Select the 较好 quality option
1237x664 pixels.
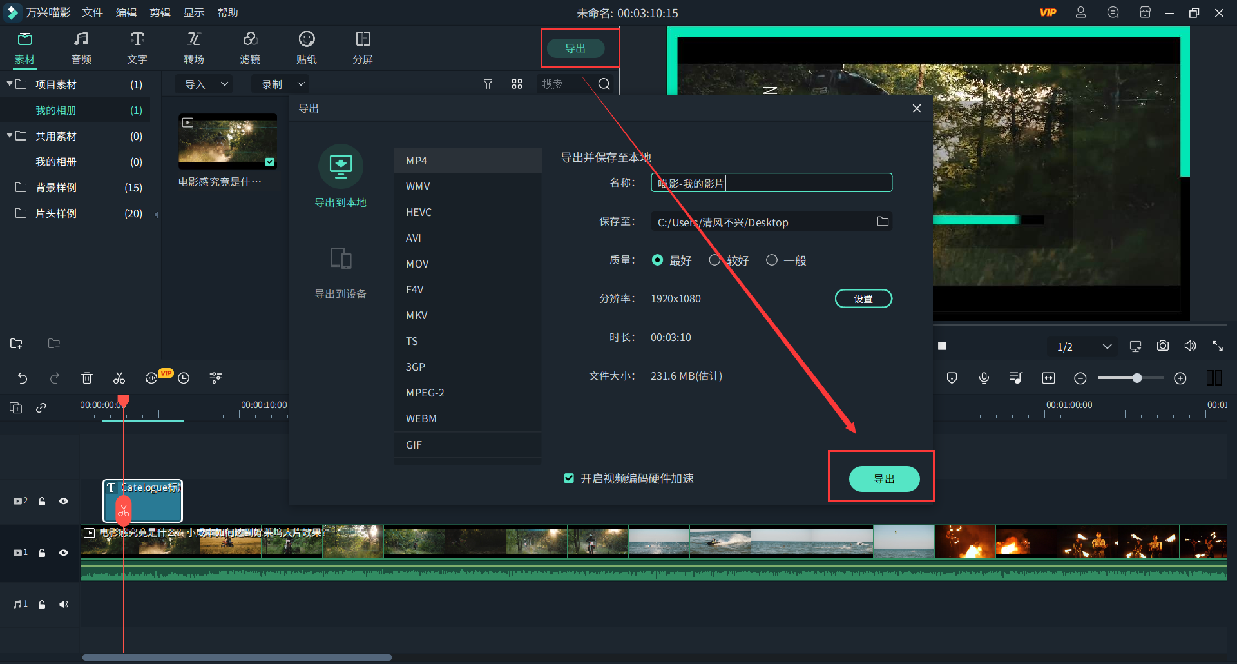(714, 260)
